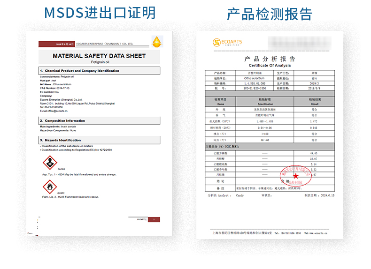The height and width of the screenshot is (269, 371).
Task: Open the Certificate Of Analysis document
Action: coord(270,135)
